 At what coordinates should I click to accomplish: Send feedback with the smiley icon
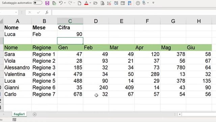click(x=138, y=3)
